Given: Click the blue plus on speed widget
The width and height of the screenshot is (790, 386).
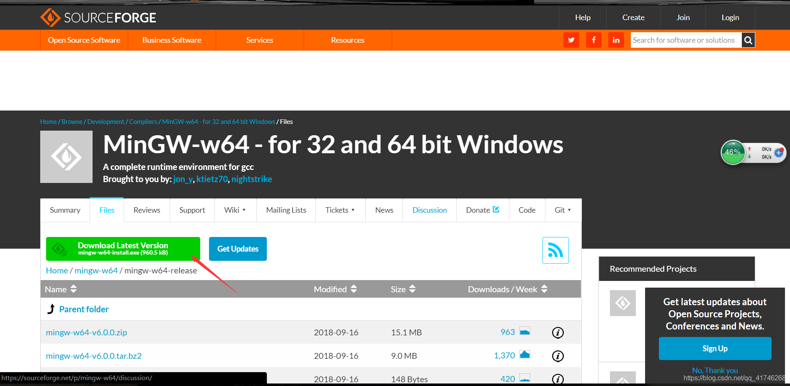Looking at the screenshot, I should click(779, 152).
